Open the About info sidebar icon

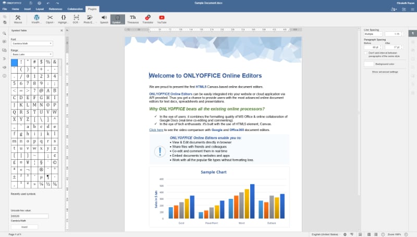click(x=4, y=76)
